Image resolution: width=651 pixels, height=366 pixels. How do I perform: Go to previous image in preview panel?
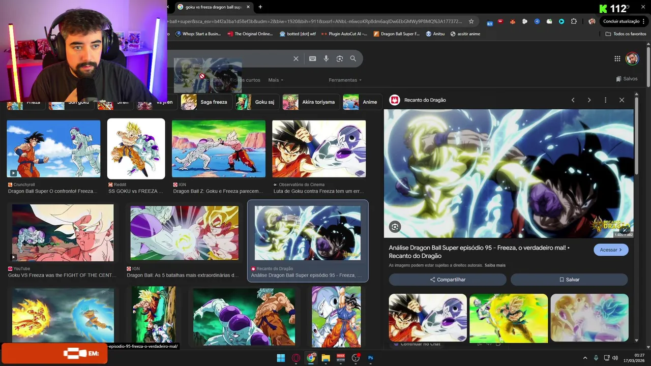(573, 100)
